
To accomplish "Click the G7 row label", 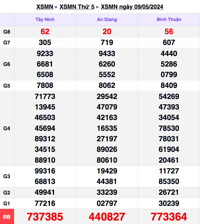I will pos(7,43).
